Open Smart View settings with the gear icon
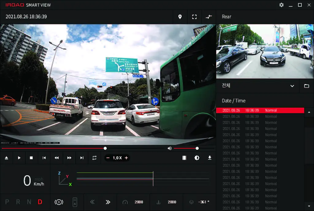The width and height of the screenshot is (314, 211). [281, 5]
